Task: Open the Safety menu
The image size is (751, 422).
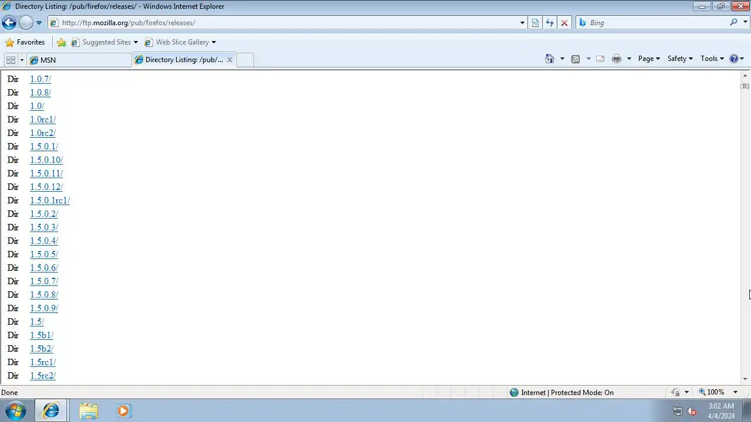Action: coord(680,59)
